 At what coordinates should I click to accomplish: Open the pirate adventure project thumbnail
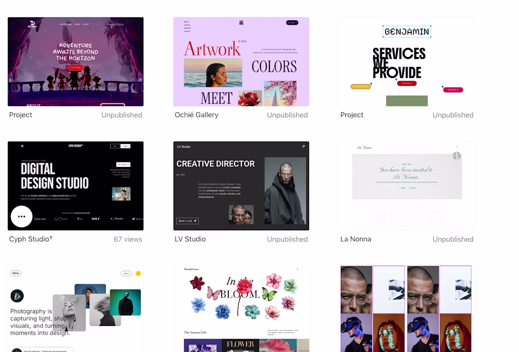(75, 62)
